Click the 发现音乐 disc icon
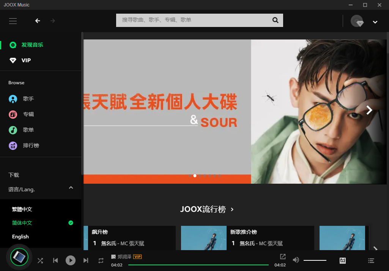This screenshot has height=271, width=389. [13, 45]
